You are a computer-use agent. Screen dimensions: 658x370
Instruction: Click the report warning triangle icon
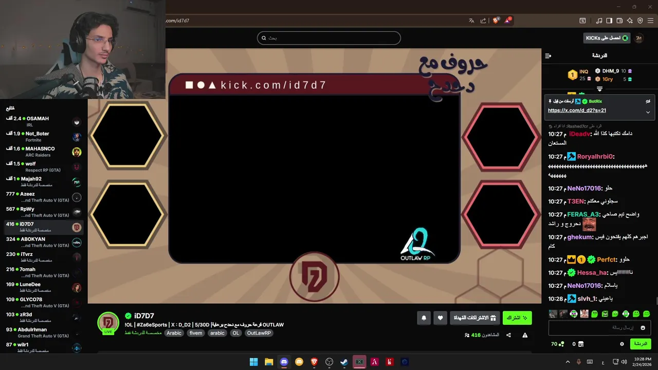(525, 335)
